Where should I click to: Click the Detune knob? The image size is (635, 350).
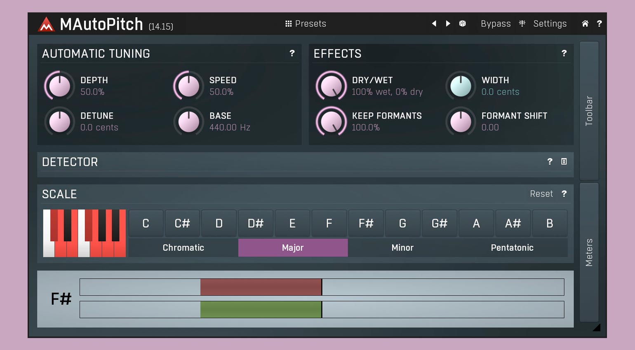[x=59, y=121]
